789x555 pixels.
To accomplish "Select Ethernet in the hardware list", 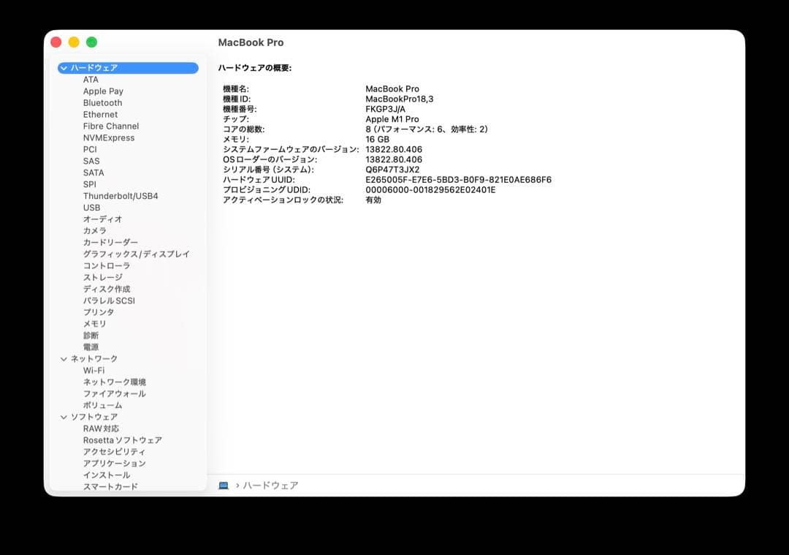I will 100,114.
